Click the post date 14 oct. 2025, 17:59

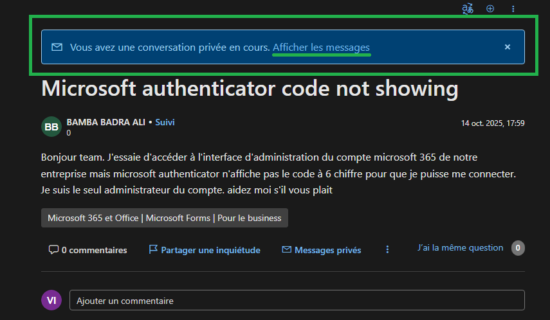[493, 123]
